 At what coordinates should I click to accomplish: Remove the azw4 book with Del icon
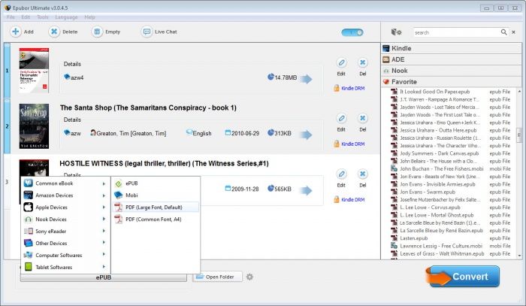(363, 62)
